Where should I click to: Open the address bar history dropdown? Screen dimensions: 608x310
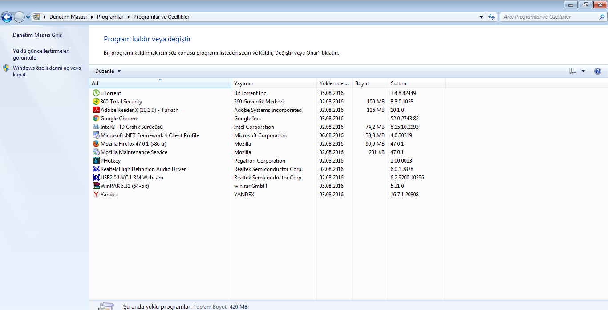[x=482, y=17]
